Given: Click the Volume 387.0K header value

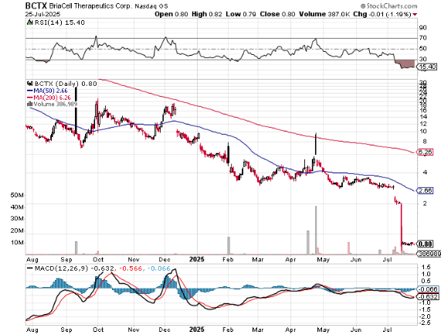Looking at the screenshot, I should point(324,14).
